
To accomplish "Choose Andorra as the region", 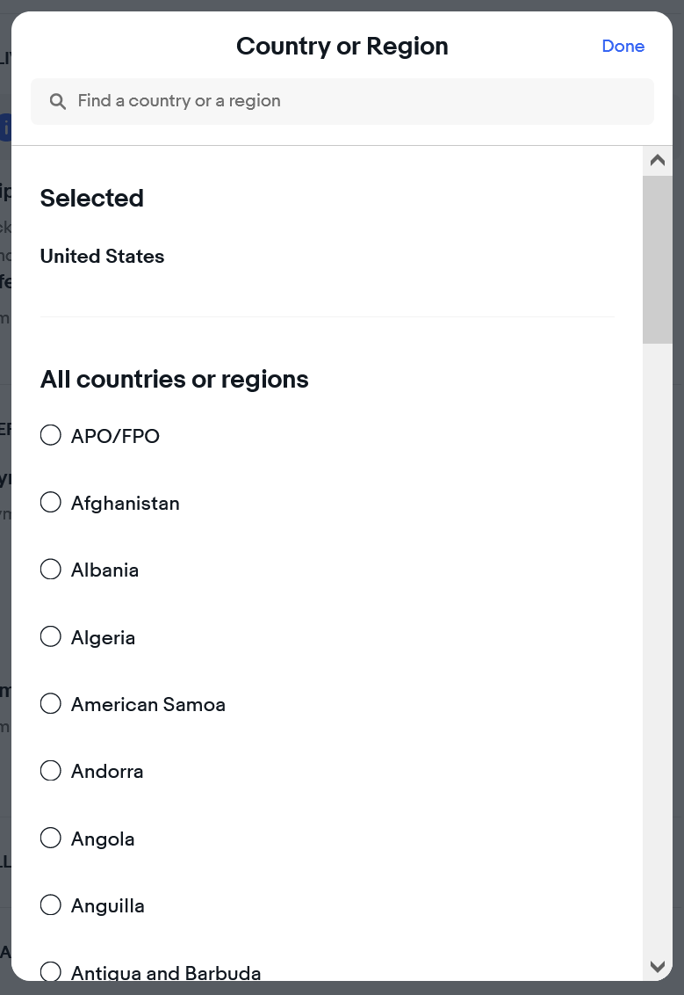I will click(x=51, y=771).
